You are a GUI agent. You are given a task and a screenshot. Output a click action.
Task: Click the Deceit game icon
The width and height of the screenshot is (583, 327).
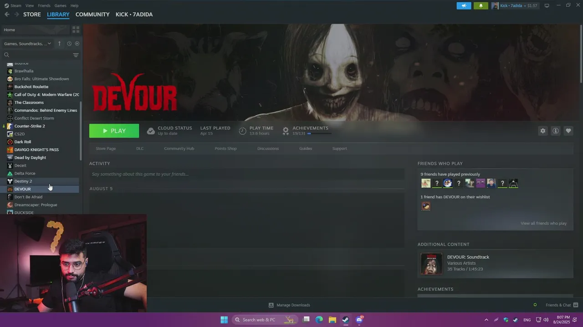click(x=10, y=165)
